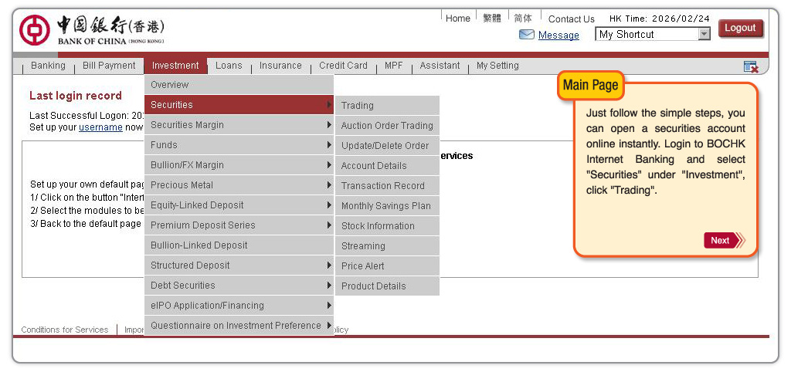Select Stock Information
Screen dimensions: 791x372
[388, 226]
